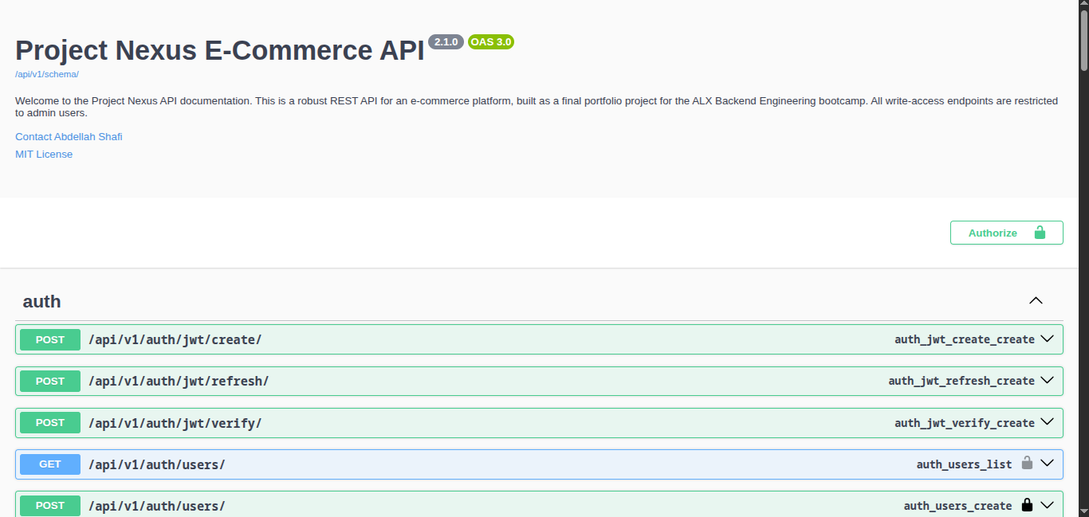The height and width of the screenshot is (517, 1089).
Task: Click the /api/v1/auth/jwt/refresh/ path text
Action: [x=179, y=382]
